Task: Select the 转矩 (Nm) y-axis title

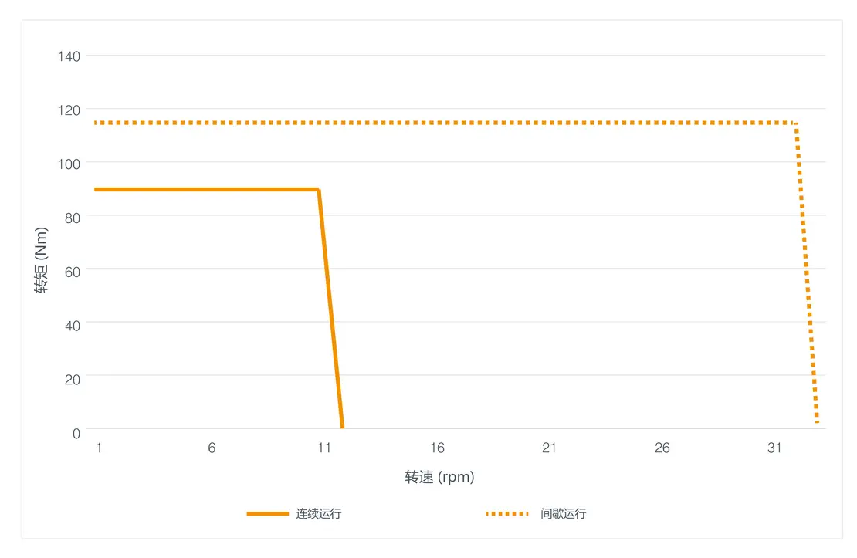Action: coord(42,260)
